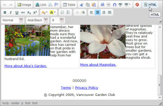
Task: Click the red Flash icon
Action: [x=137, y=5]
